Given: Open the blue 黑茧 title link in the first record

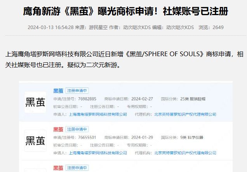Looking at the screenshot, I should coord(58,91).
